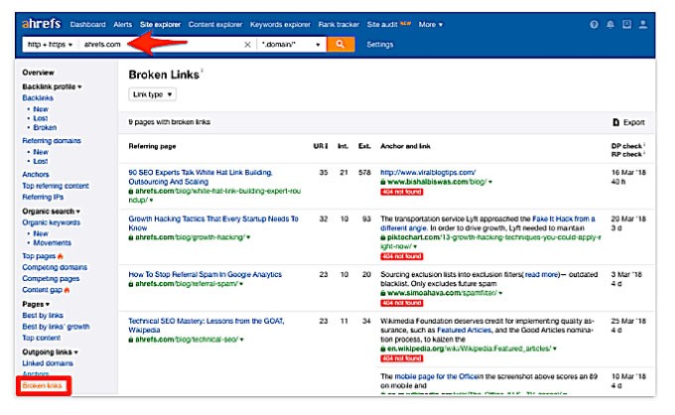Screen dimensions: 675x415
Task: Click 'Fake It Hack from a different angle' anchor
Action: pos(564,219)
